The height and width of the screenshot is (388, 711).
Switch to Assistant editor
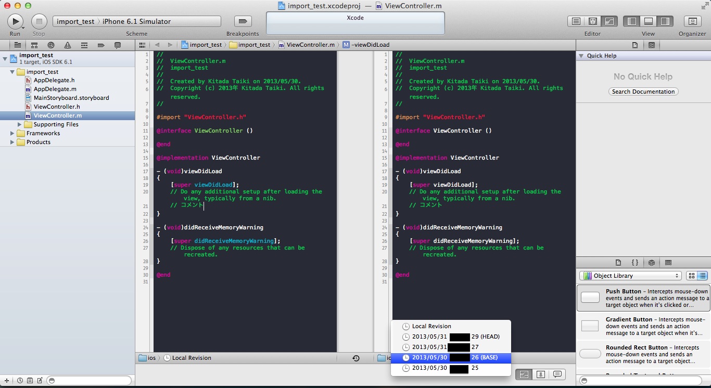point(592,21)
